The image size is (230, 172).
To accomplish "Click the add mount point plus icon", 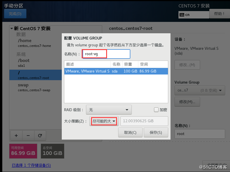I will pos(16,136).
